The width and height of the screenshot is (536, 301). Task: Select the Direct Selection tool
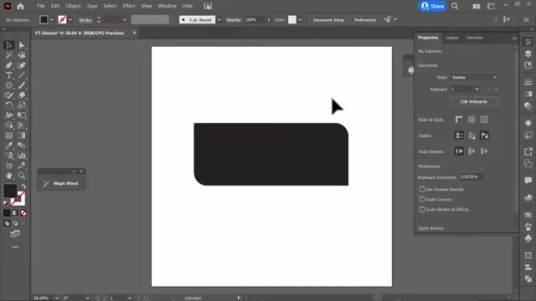point(22,45)
